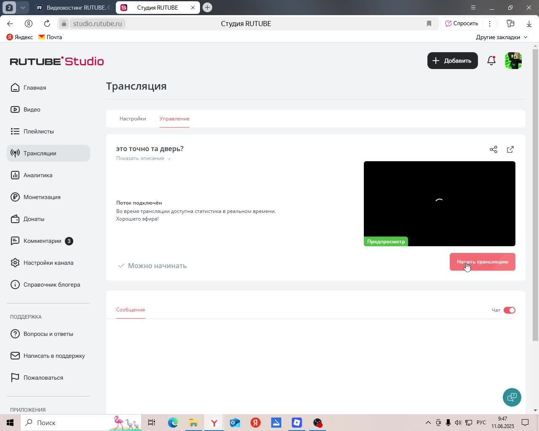Switch to Видеохостинг RUTUBE tab
Image resolution: width=539 pixels, height=431 pixels.
pos(73,8)
